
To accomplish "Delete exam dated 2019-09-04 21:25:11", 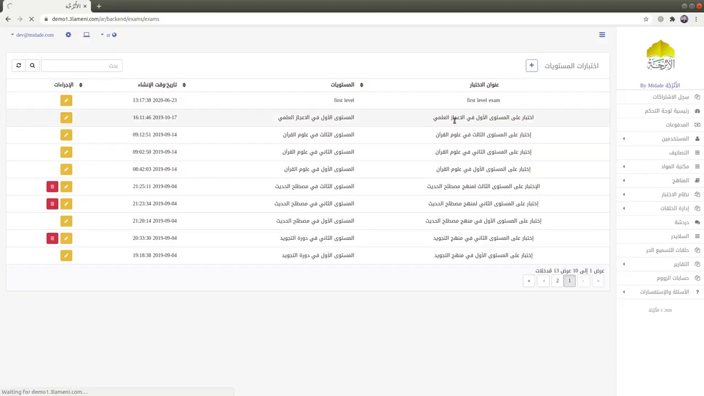I will (52, 186).
